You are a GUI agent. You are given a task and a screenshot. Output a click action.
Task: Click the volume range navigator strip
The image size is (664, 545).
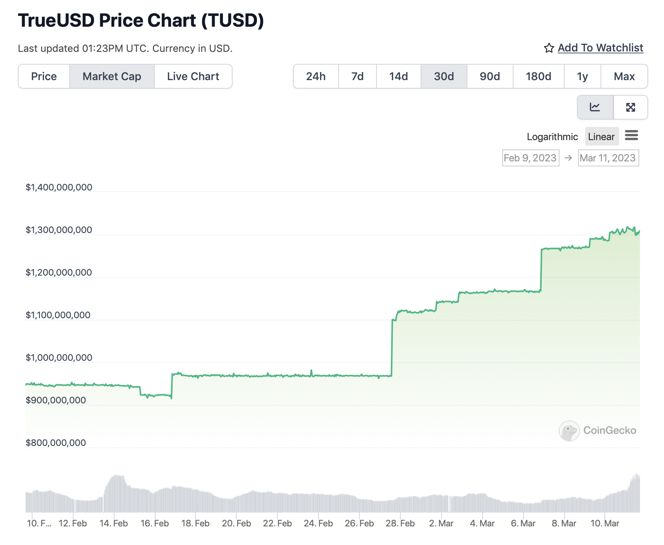332,495
